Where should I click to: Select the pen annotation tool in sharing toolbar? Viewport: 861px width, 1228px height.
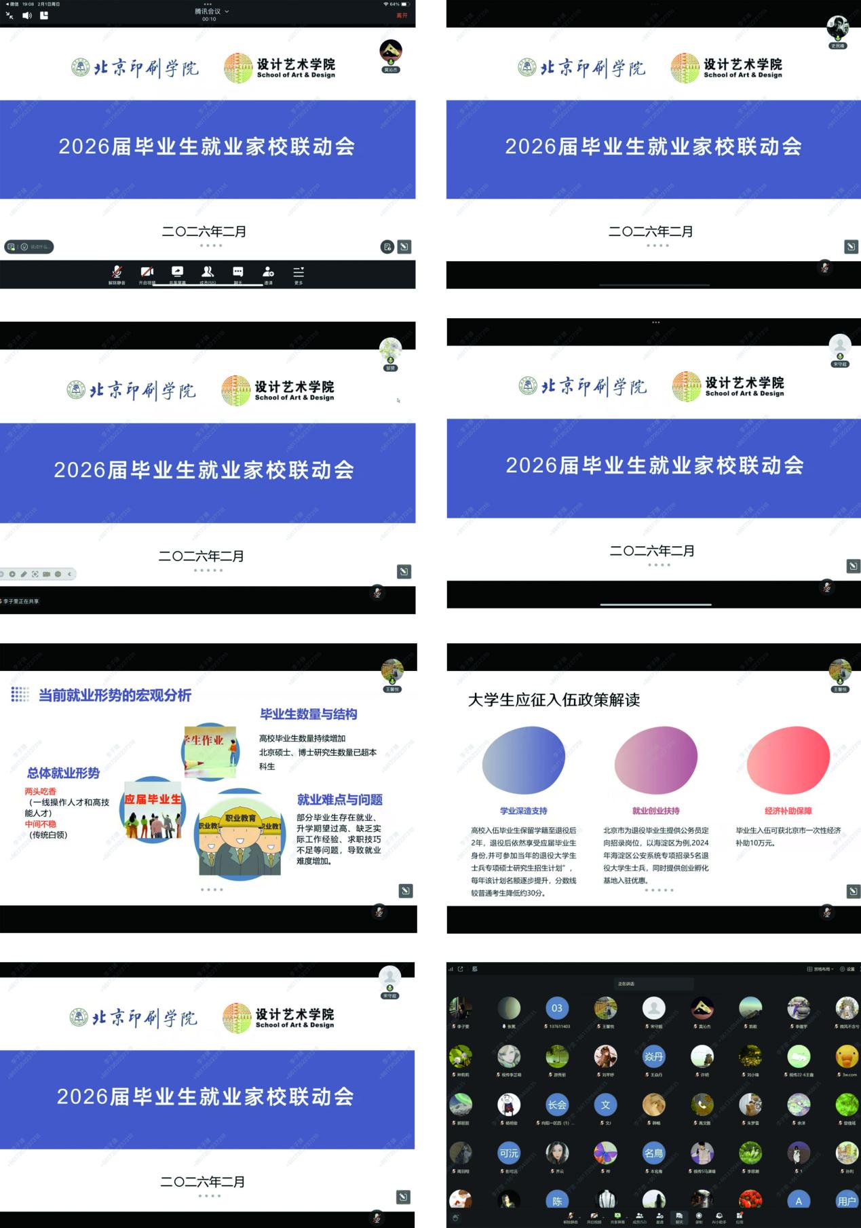(24, 574)
